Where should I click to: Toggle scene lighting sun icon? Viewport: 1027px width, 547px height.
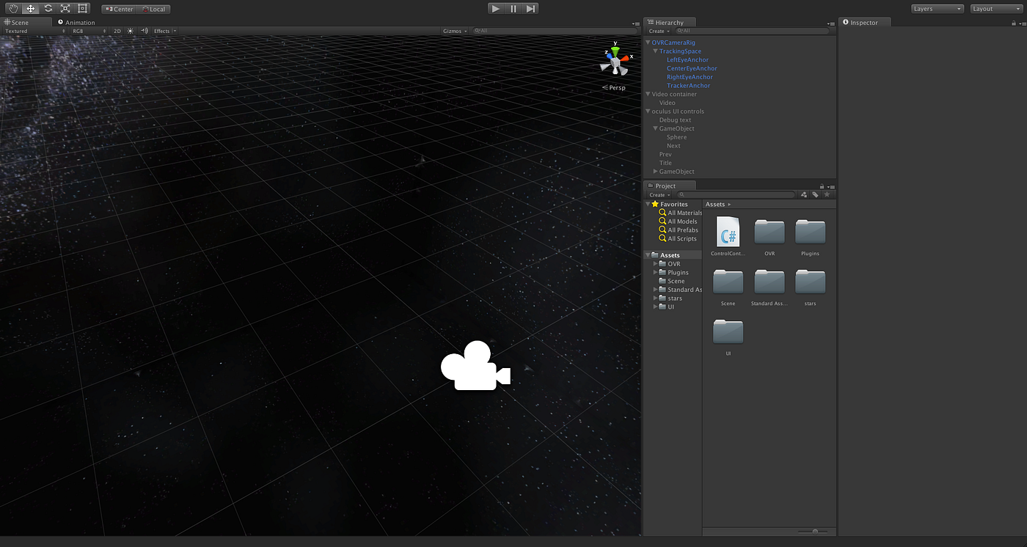[x=131, y=31]
